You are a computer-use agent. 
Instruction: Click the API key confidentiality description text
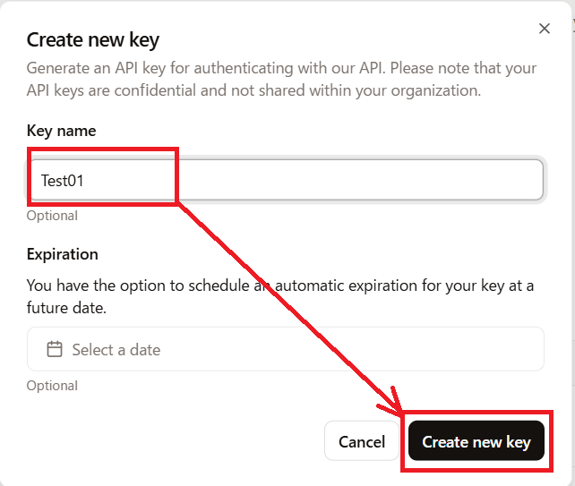[281, 79]
